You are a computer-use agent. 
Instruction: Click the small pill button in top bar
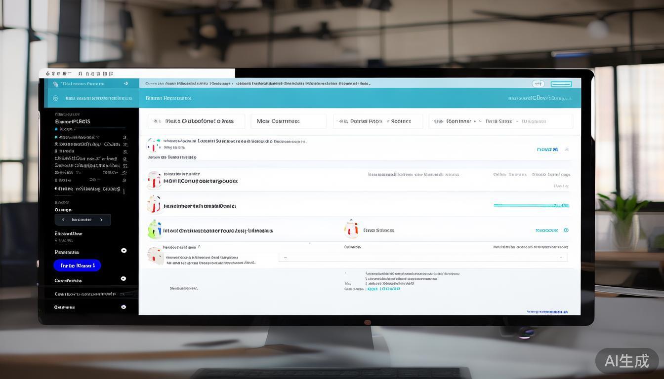pyautogui.click(x=538, y=84)
